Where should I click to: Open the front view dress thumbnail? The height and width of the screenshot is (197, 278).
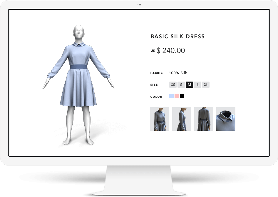160,119
